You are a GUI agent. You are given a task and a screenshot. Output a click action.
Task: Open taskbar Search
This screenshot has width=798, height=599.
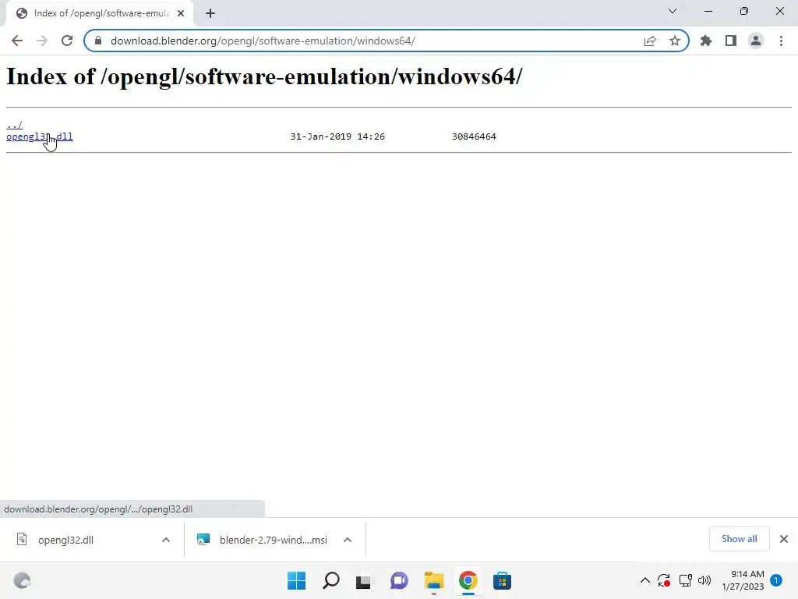pyautogui.click(x=330, y=580)
